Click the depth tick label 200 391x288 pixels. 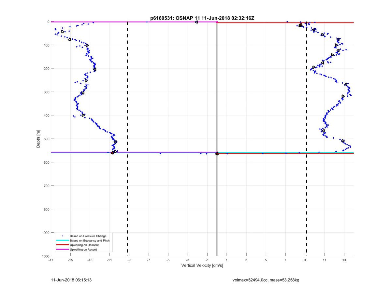pos(47,68)
